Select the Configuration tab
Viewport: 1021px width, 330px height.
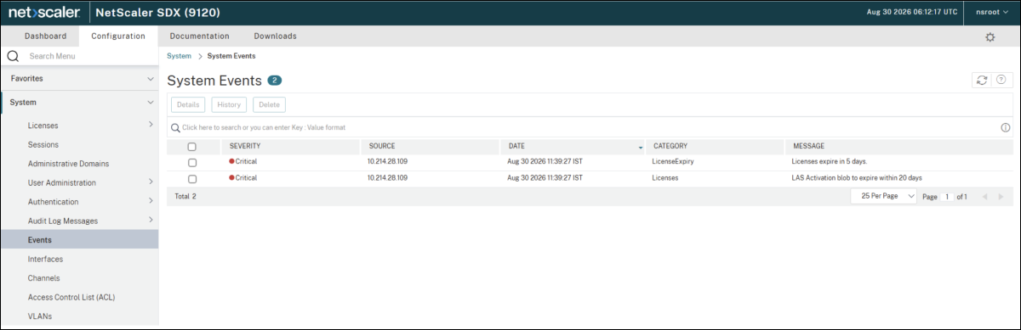[x=118, y=36]
